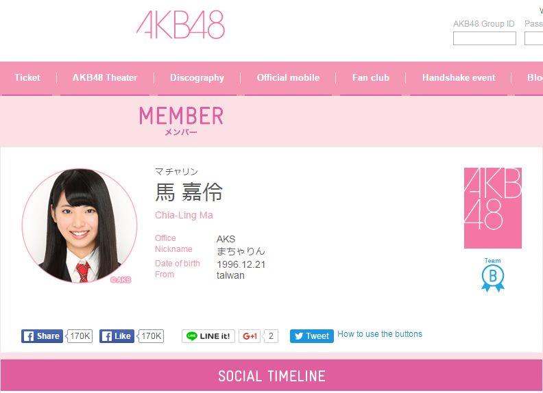Go to the Official mobile page
Image resolution: width=543 pixels, height=393 pixels.
[288, 78]
